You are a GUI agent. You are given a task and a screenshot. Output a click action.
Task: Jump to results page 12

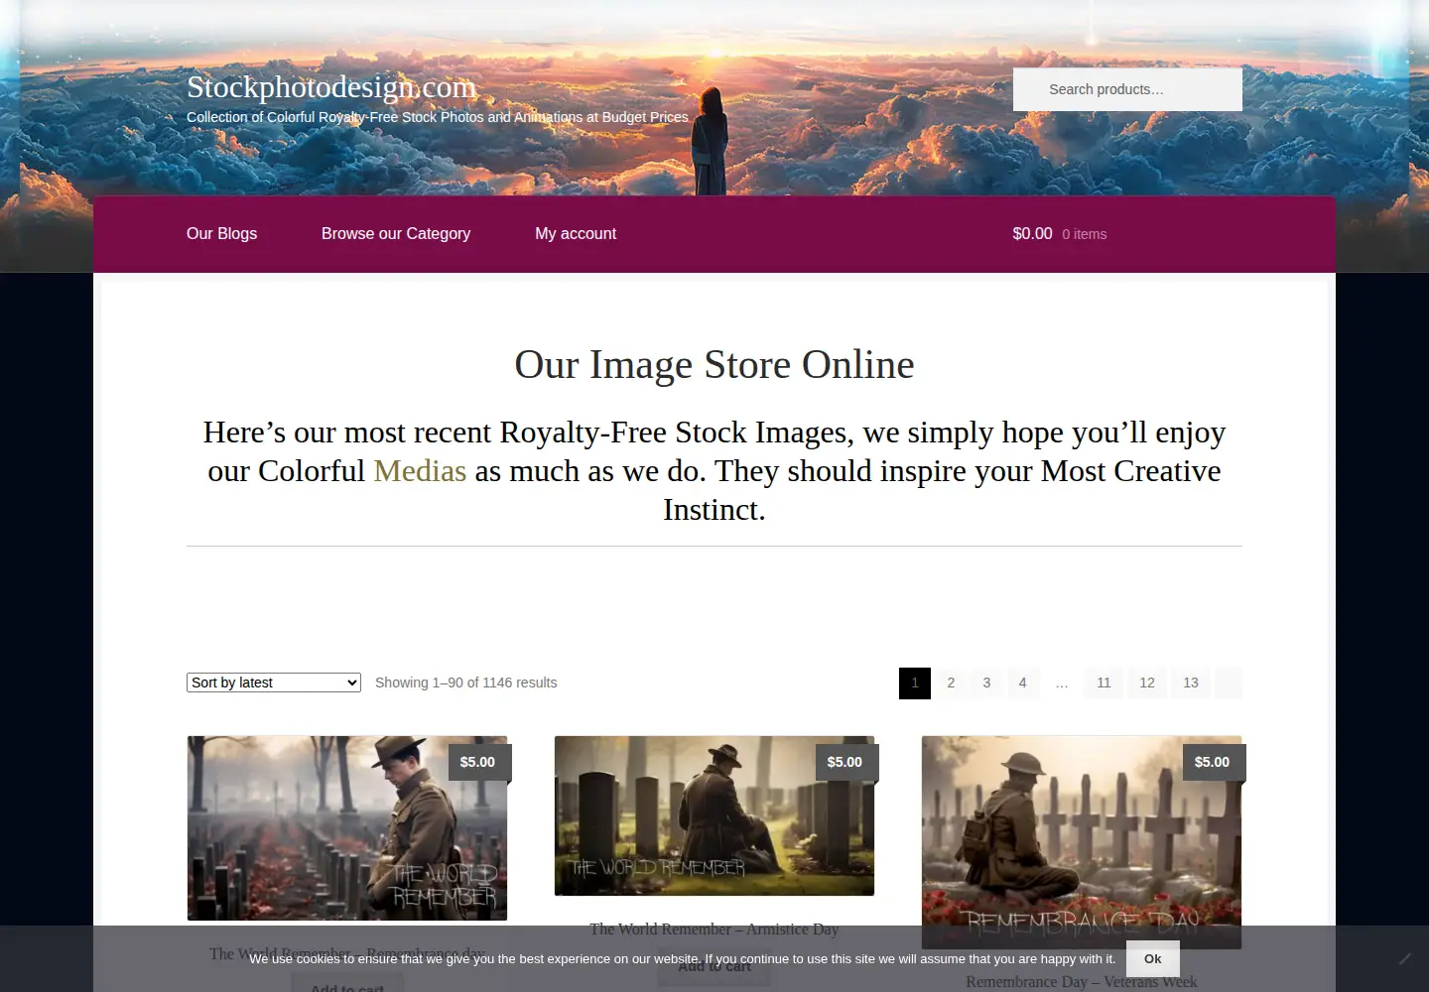point(1147,682)
